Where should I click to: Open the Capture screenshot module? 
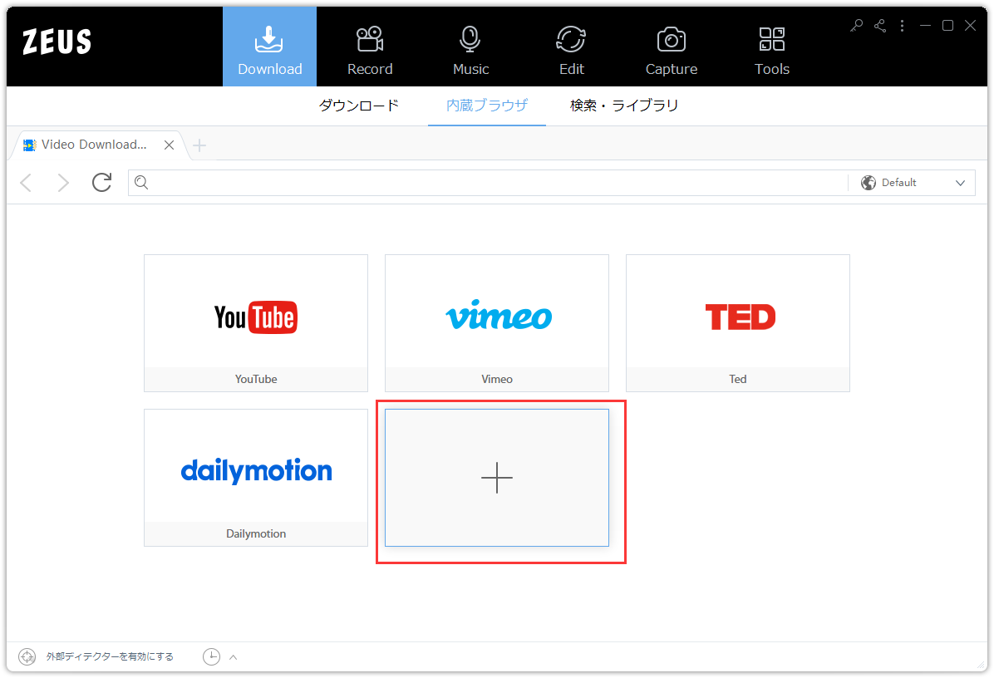coord(671,47)
